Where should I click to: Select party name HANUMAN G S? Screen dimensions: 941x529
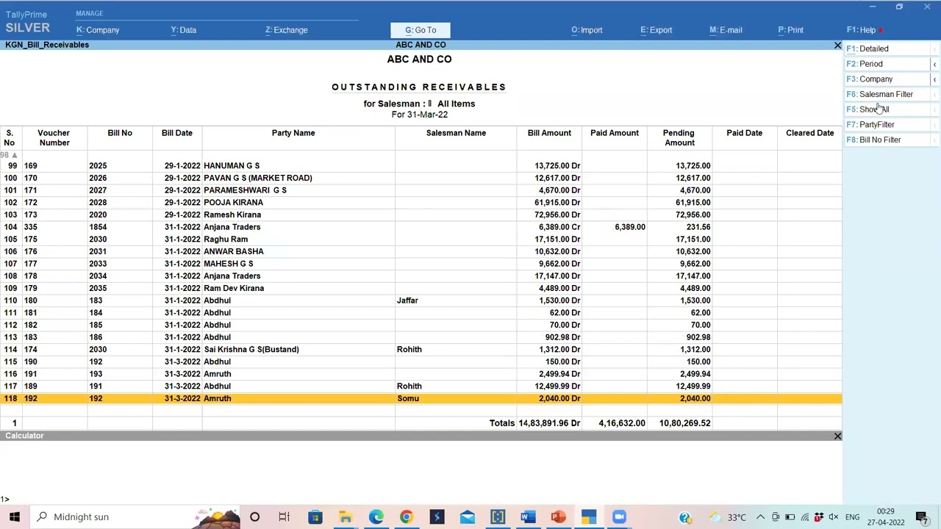232,166
